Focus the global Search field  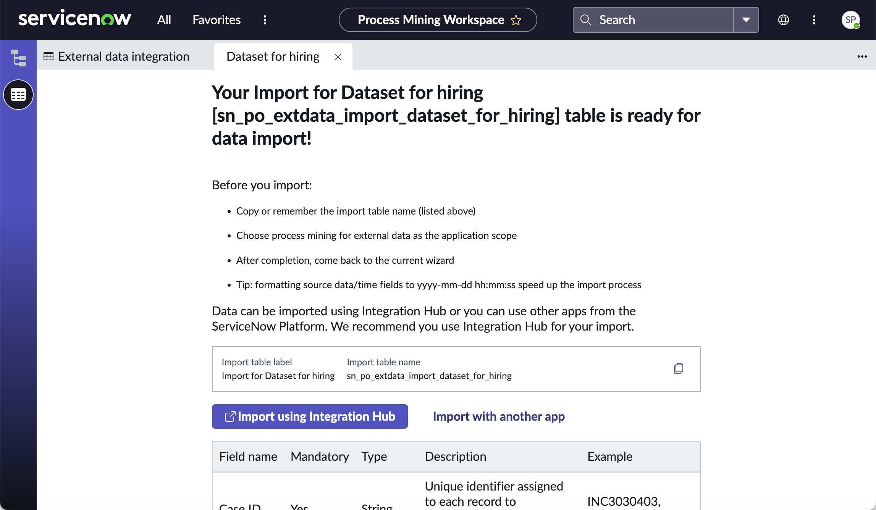653,20
